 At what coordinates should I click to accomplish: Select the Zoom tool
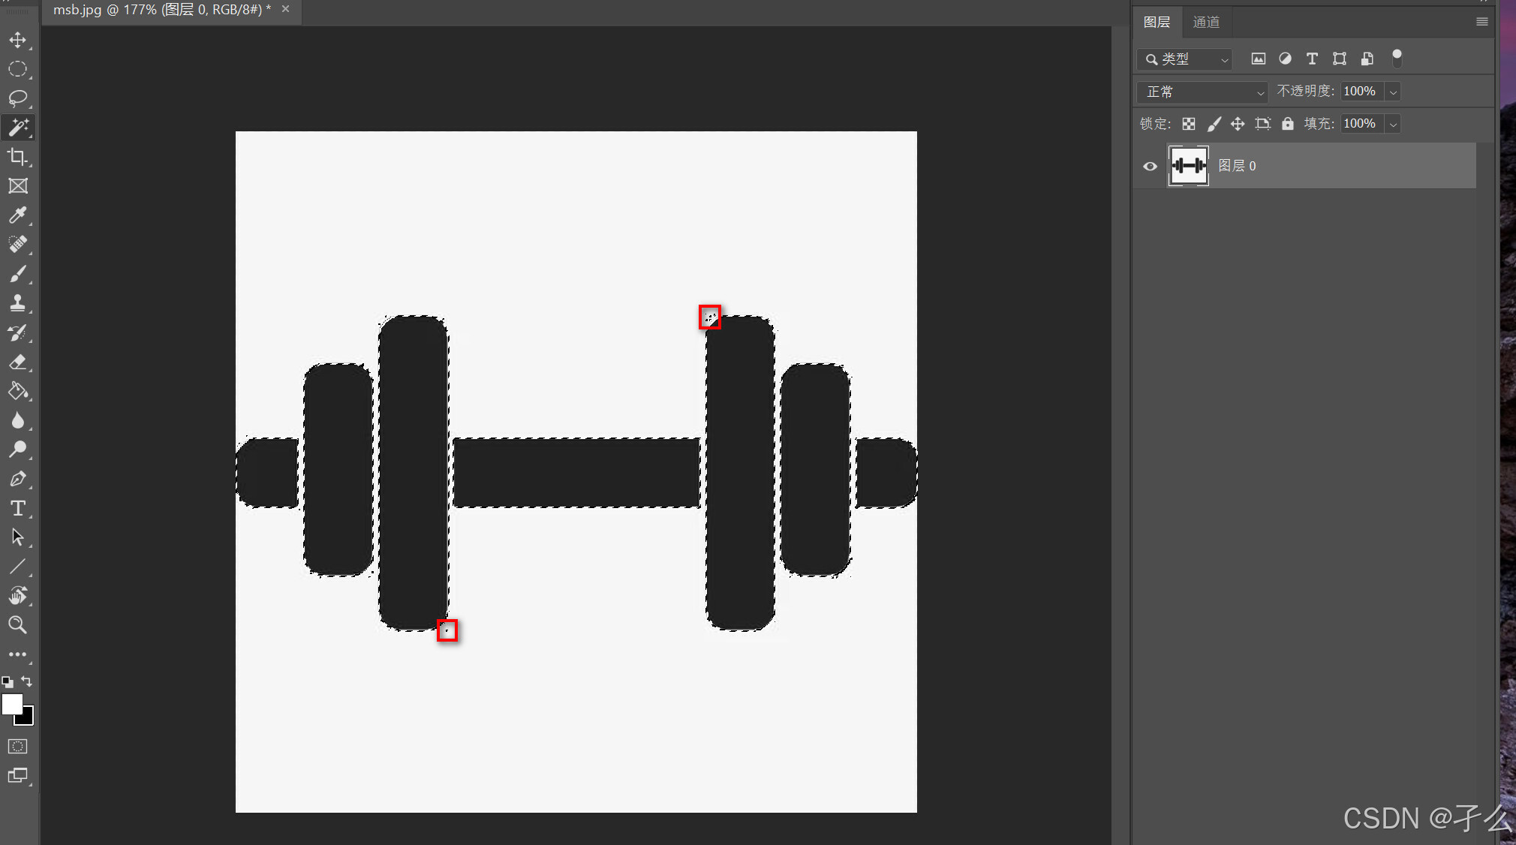click(17, 625)
